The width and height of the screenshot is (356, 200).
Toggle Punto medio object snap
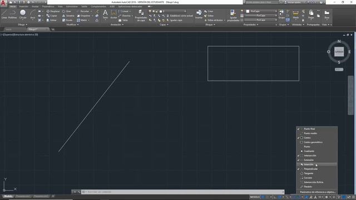pyautogui.click(x=317, y=133)
